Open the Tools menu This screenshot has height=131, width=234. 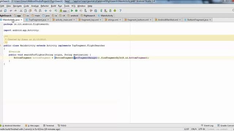[x=67, y=6]
